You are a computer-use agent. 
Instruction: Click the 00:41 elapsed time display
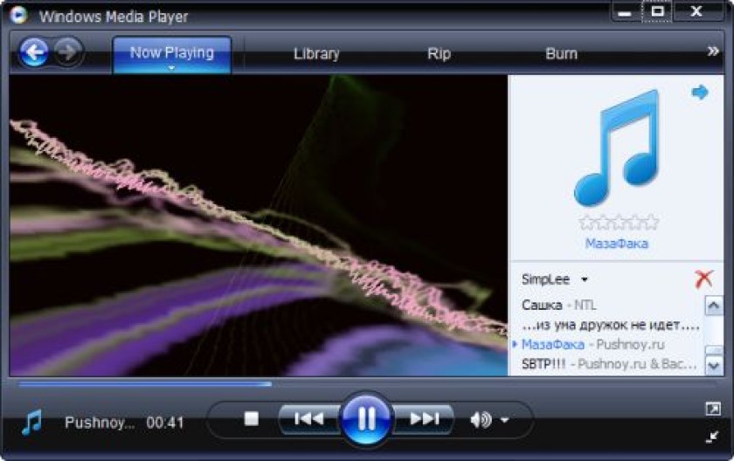(x=165, y=423)
